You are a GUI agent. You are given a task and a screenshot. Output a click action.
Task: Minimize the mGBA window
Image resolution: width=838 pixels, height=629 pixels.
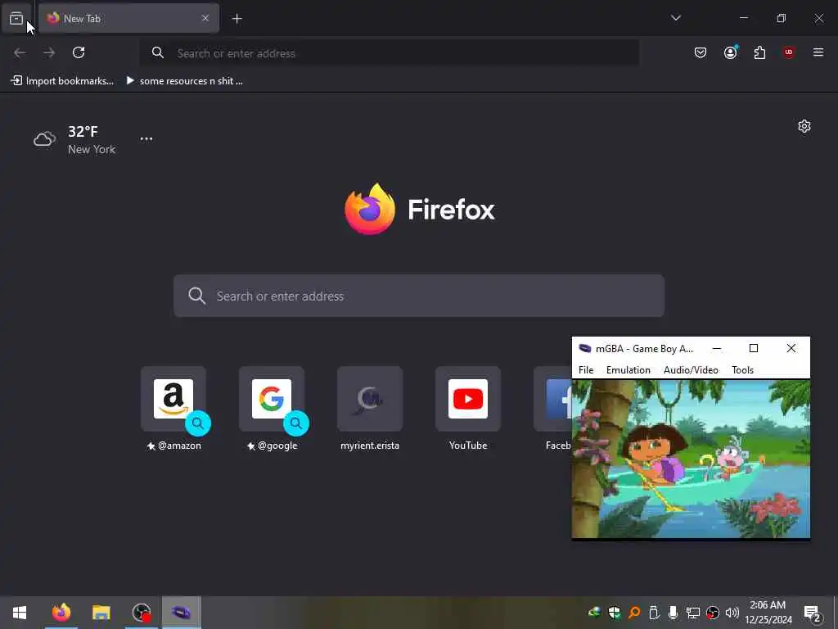[717, 348]
